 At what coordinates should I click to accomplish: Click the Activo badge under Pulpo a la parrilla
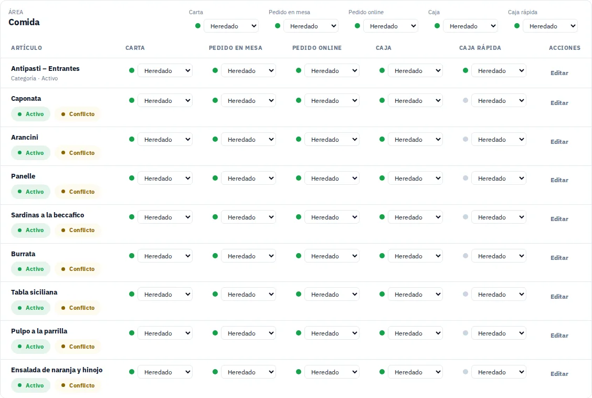pyautogui.click(x=30, y=347)
